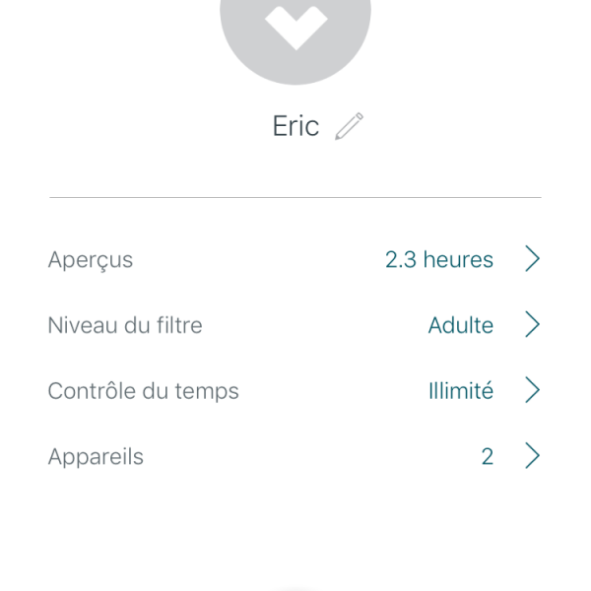Click the word heures in usage value

coord(458,260)
